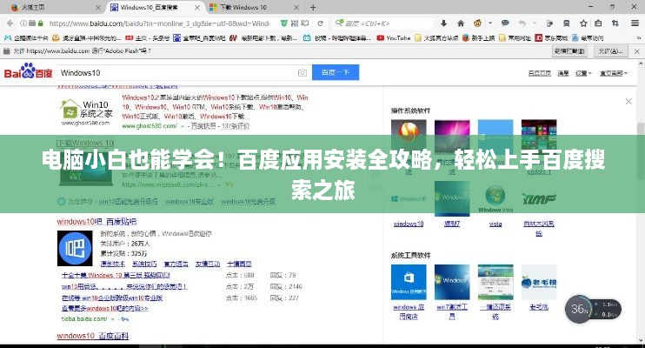Open a new tab with plus button

[x=313, y=8]
